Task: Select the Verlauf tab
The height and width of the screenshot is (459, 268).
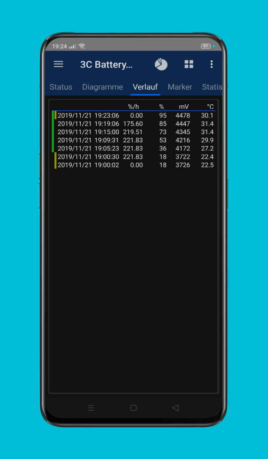Action: 145,87
